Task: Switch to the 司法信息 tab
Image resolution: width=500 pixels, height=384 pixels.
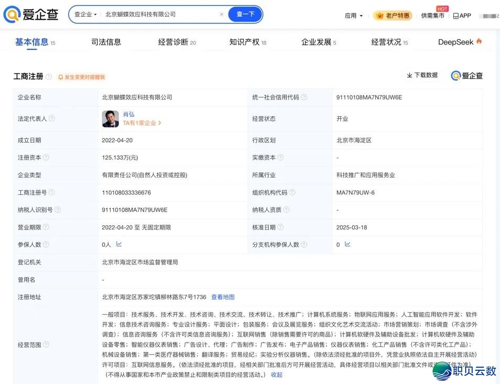Action: [106, 42]
